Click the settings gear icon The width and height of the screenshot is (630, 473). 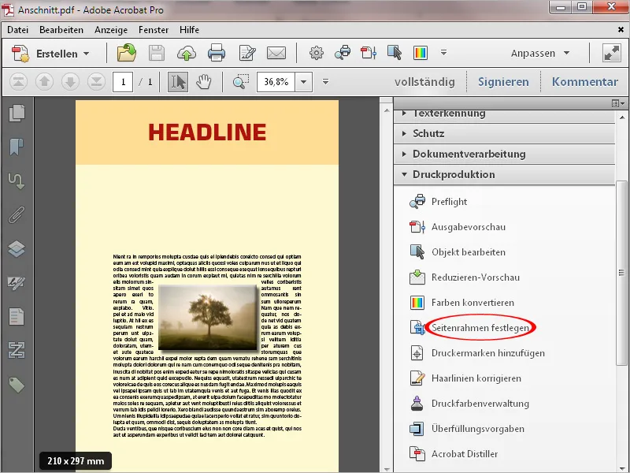(317, 53)
